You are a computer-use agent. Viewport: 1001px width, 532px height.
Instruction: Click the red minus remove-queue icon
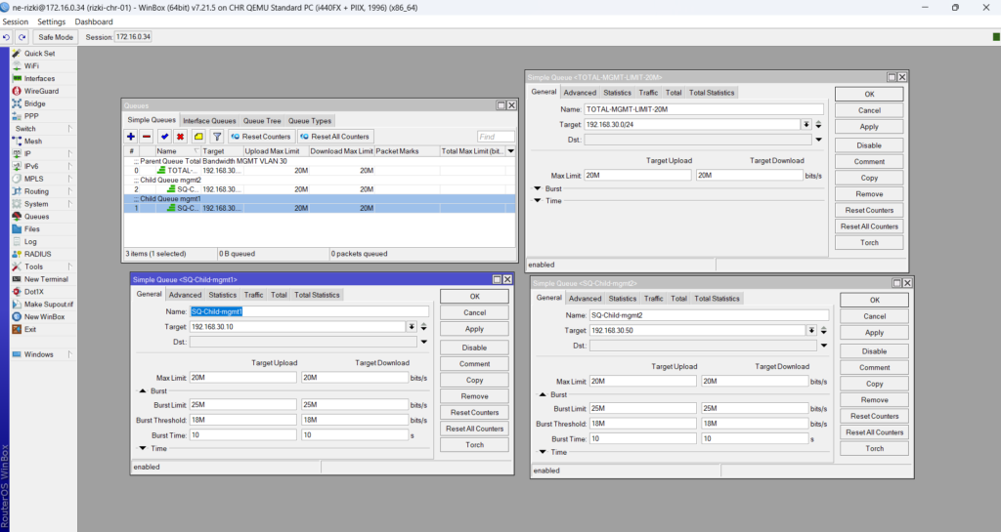coord(147,137)
